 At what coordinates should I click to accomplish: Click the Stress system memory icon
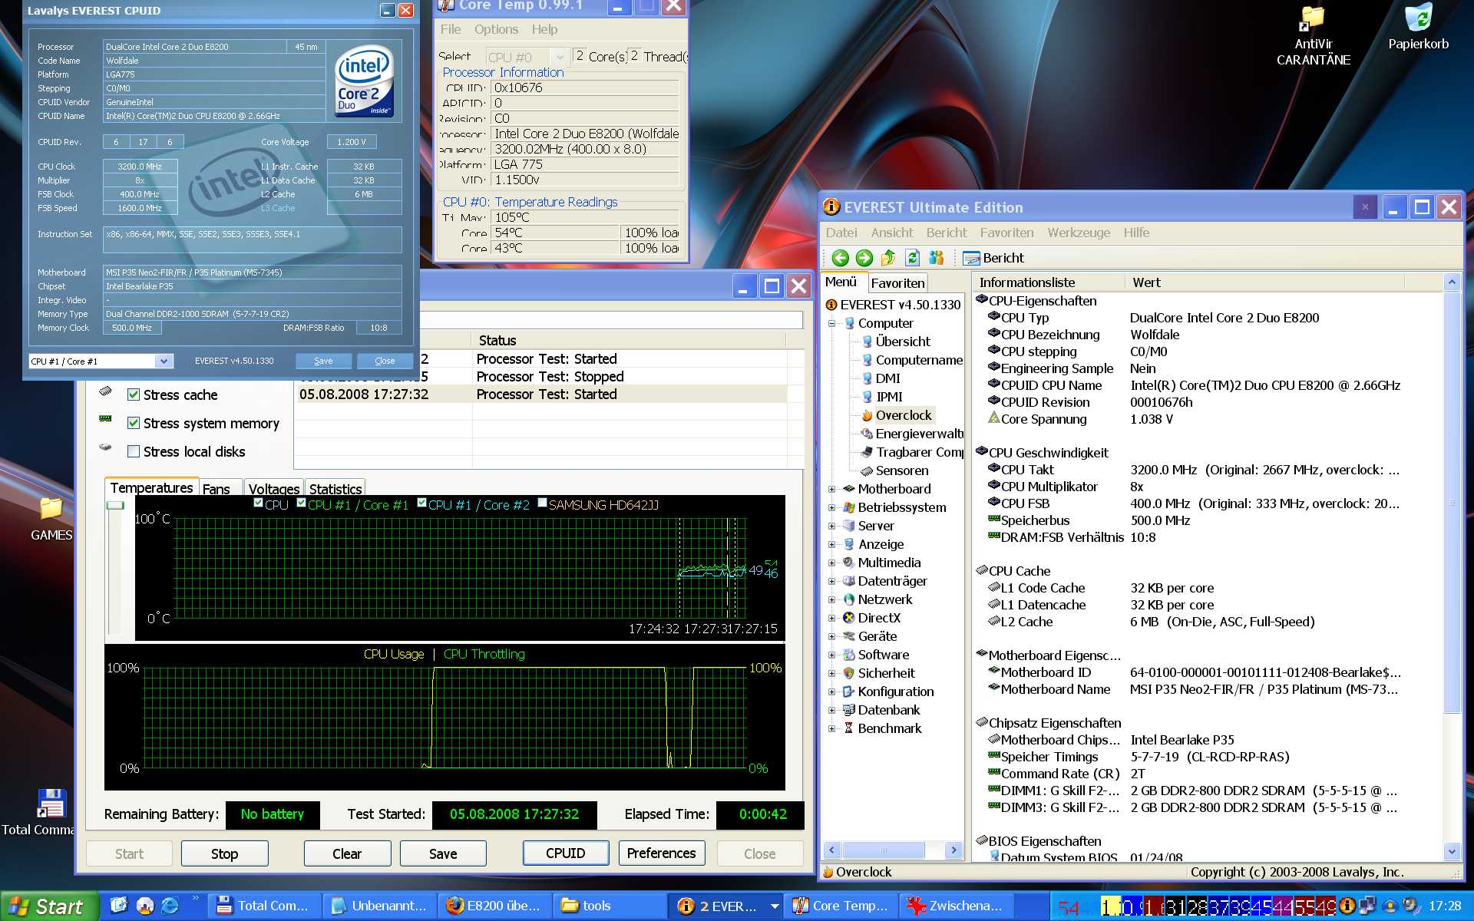pos(105,419)
